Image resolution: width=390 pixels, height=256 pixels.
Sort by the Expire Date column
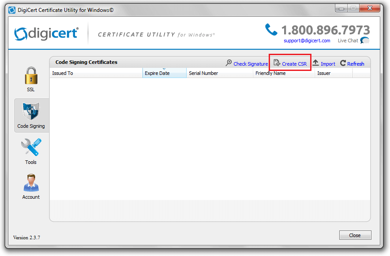click(x=165, y=73)
